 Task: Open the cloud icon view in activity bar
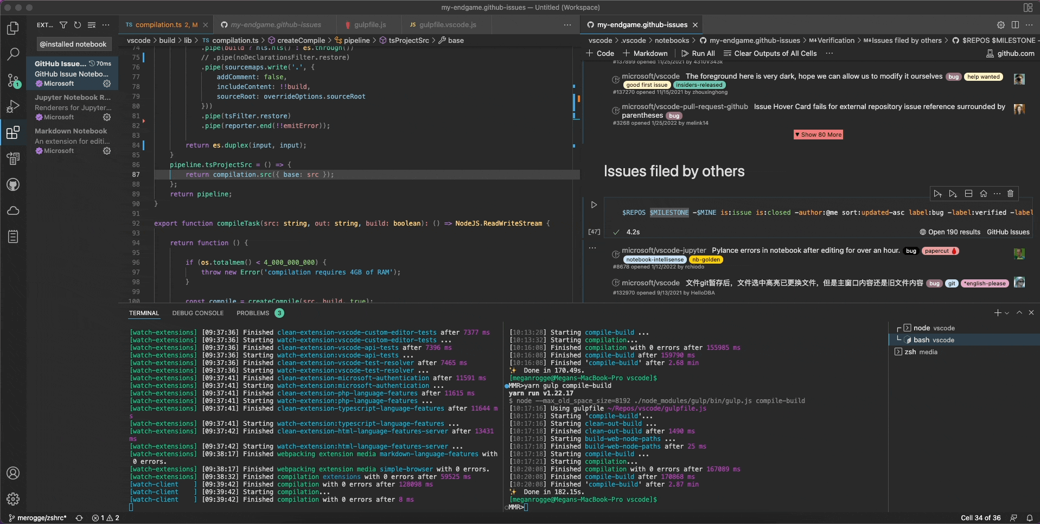click(13, 210)
